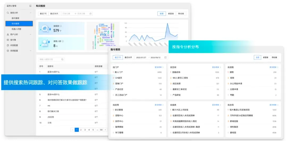This screenshot has height=141, width=287.
Task: Select 全部 filter in the 指令搜索 window
Action: 258,57
